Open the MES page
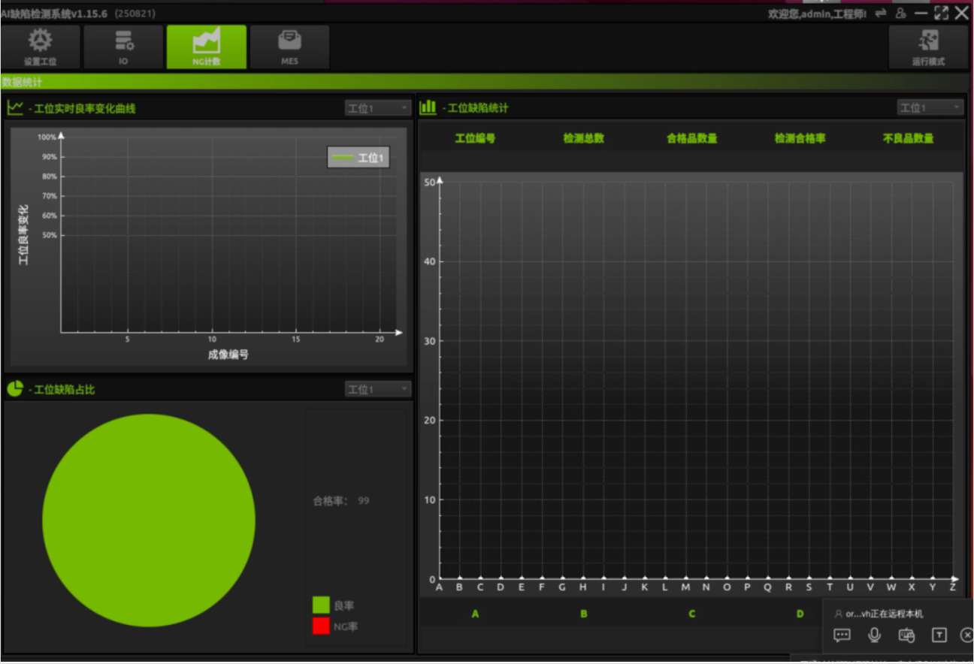 point(289,47)
